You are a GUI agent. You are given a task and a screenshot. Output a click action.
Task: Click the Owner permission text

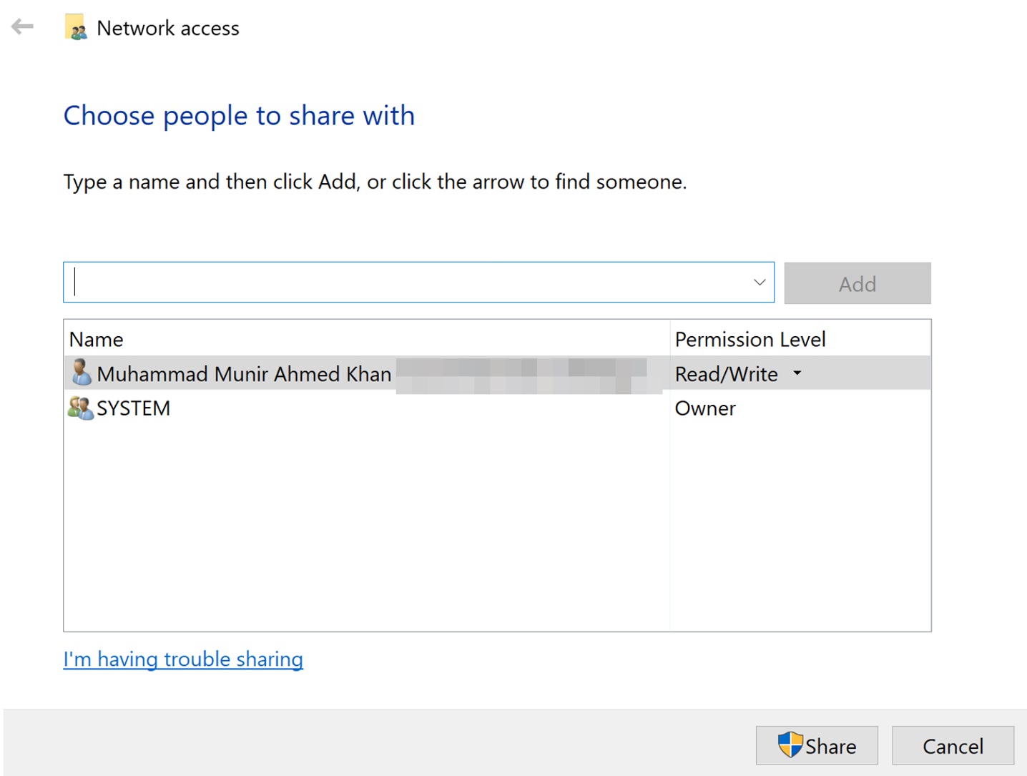(705, 408)
